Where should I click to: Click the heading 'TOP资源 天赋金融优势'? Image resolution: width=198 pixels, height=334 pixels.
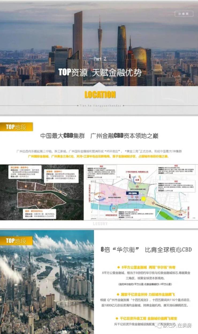pyautogui.click(x=100, y=72)
